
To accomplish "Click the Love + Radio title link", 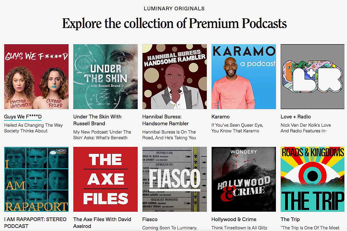I will click(x=296, y=117).
